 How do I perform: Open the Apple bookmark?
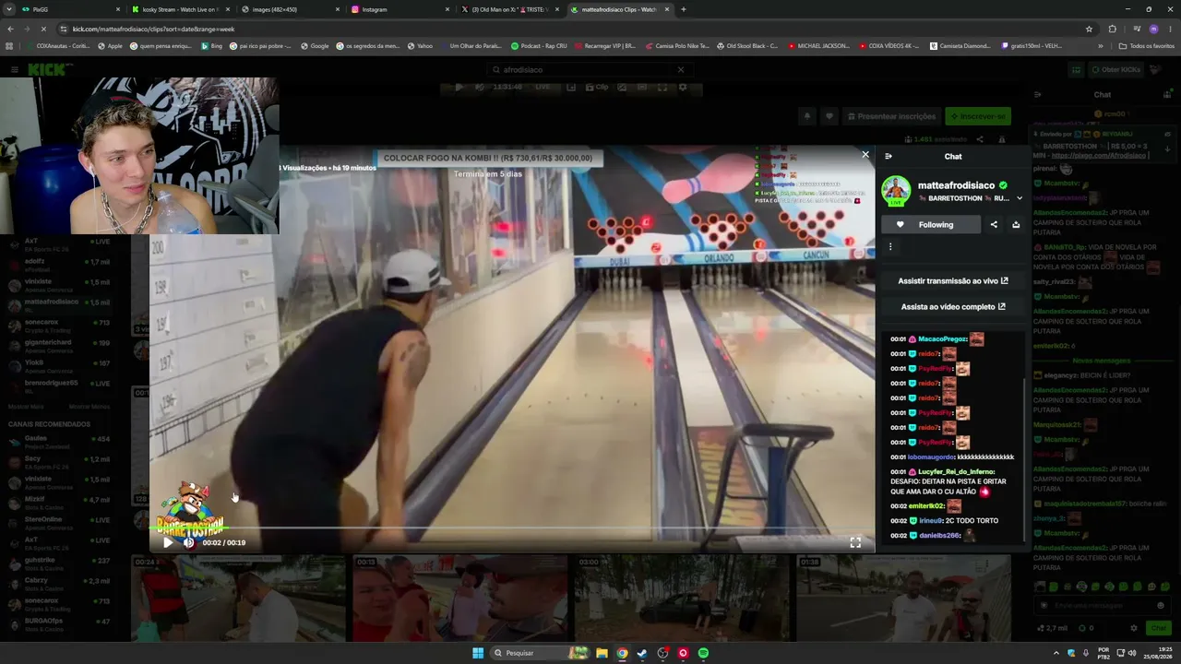(110, 46)
